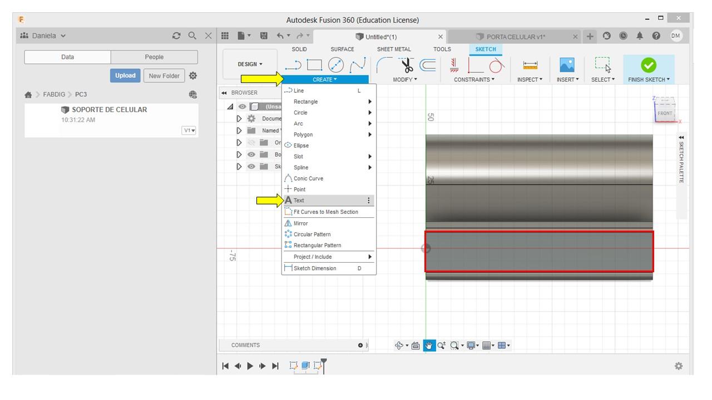Open data panel settings gear

[193, 76]
